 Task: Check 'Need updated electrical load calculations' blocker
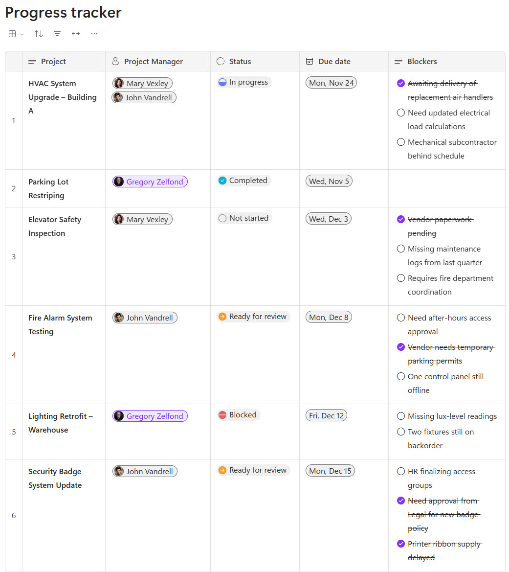[x=401, y=113]
